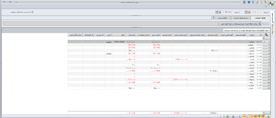Click the blue help question mark icon
The height and width of the screenshot is (118, 276).
[x=249, y=2]
